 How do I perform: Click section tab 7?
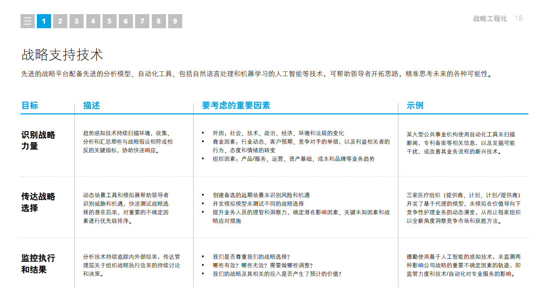click(x=142, y=21)
